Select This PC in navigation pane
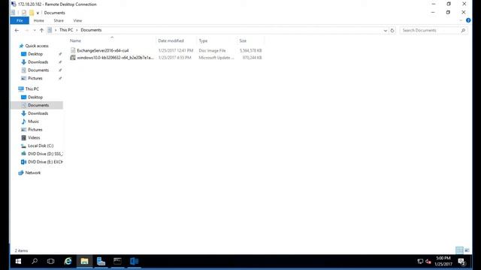481x270 pixels. [x=32, y=88]
